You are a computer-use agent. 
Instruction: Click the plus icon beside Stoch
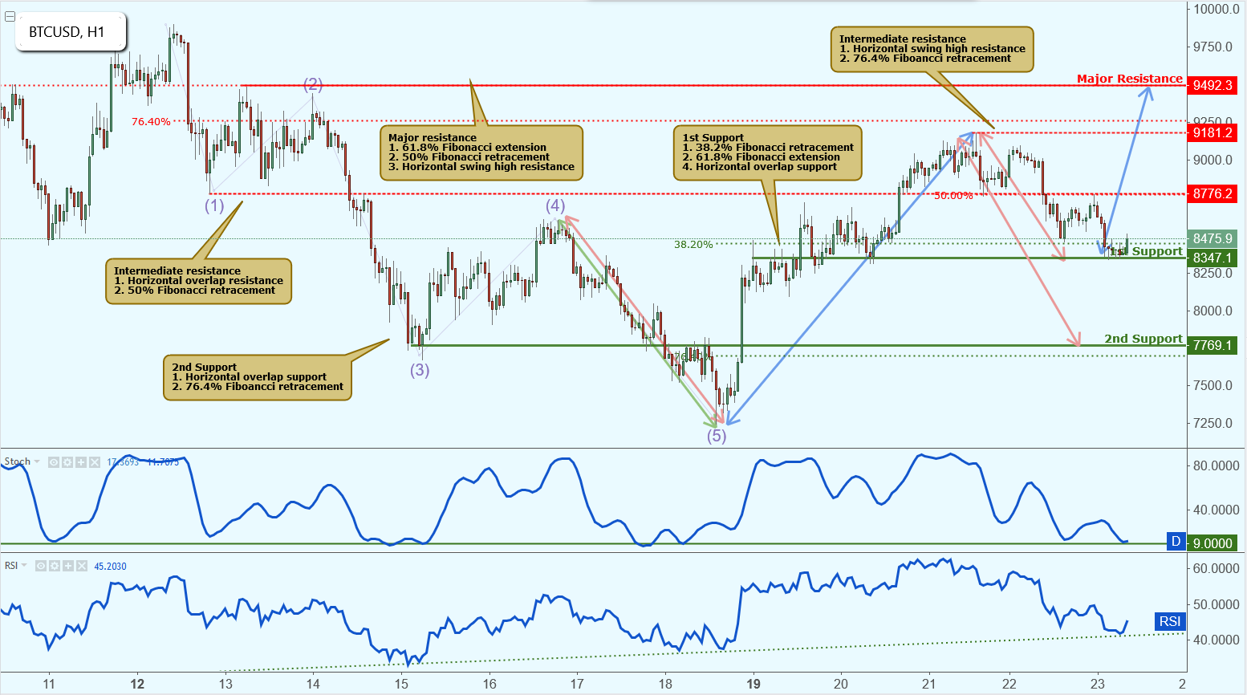click(x=81, y=462)
